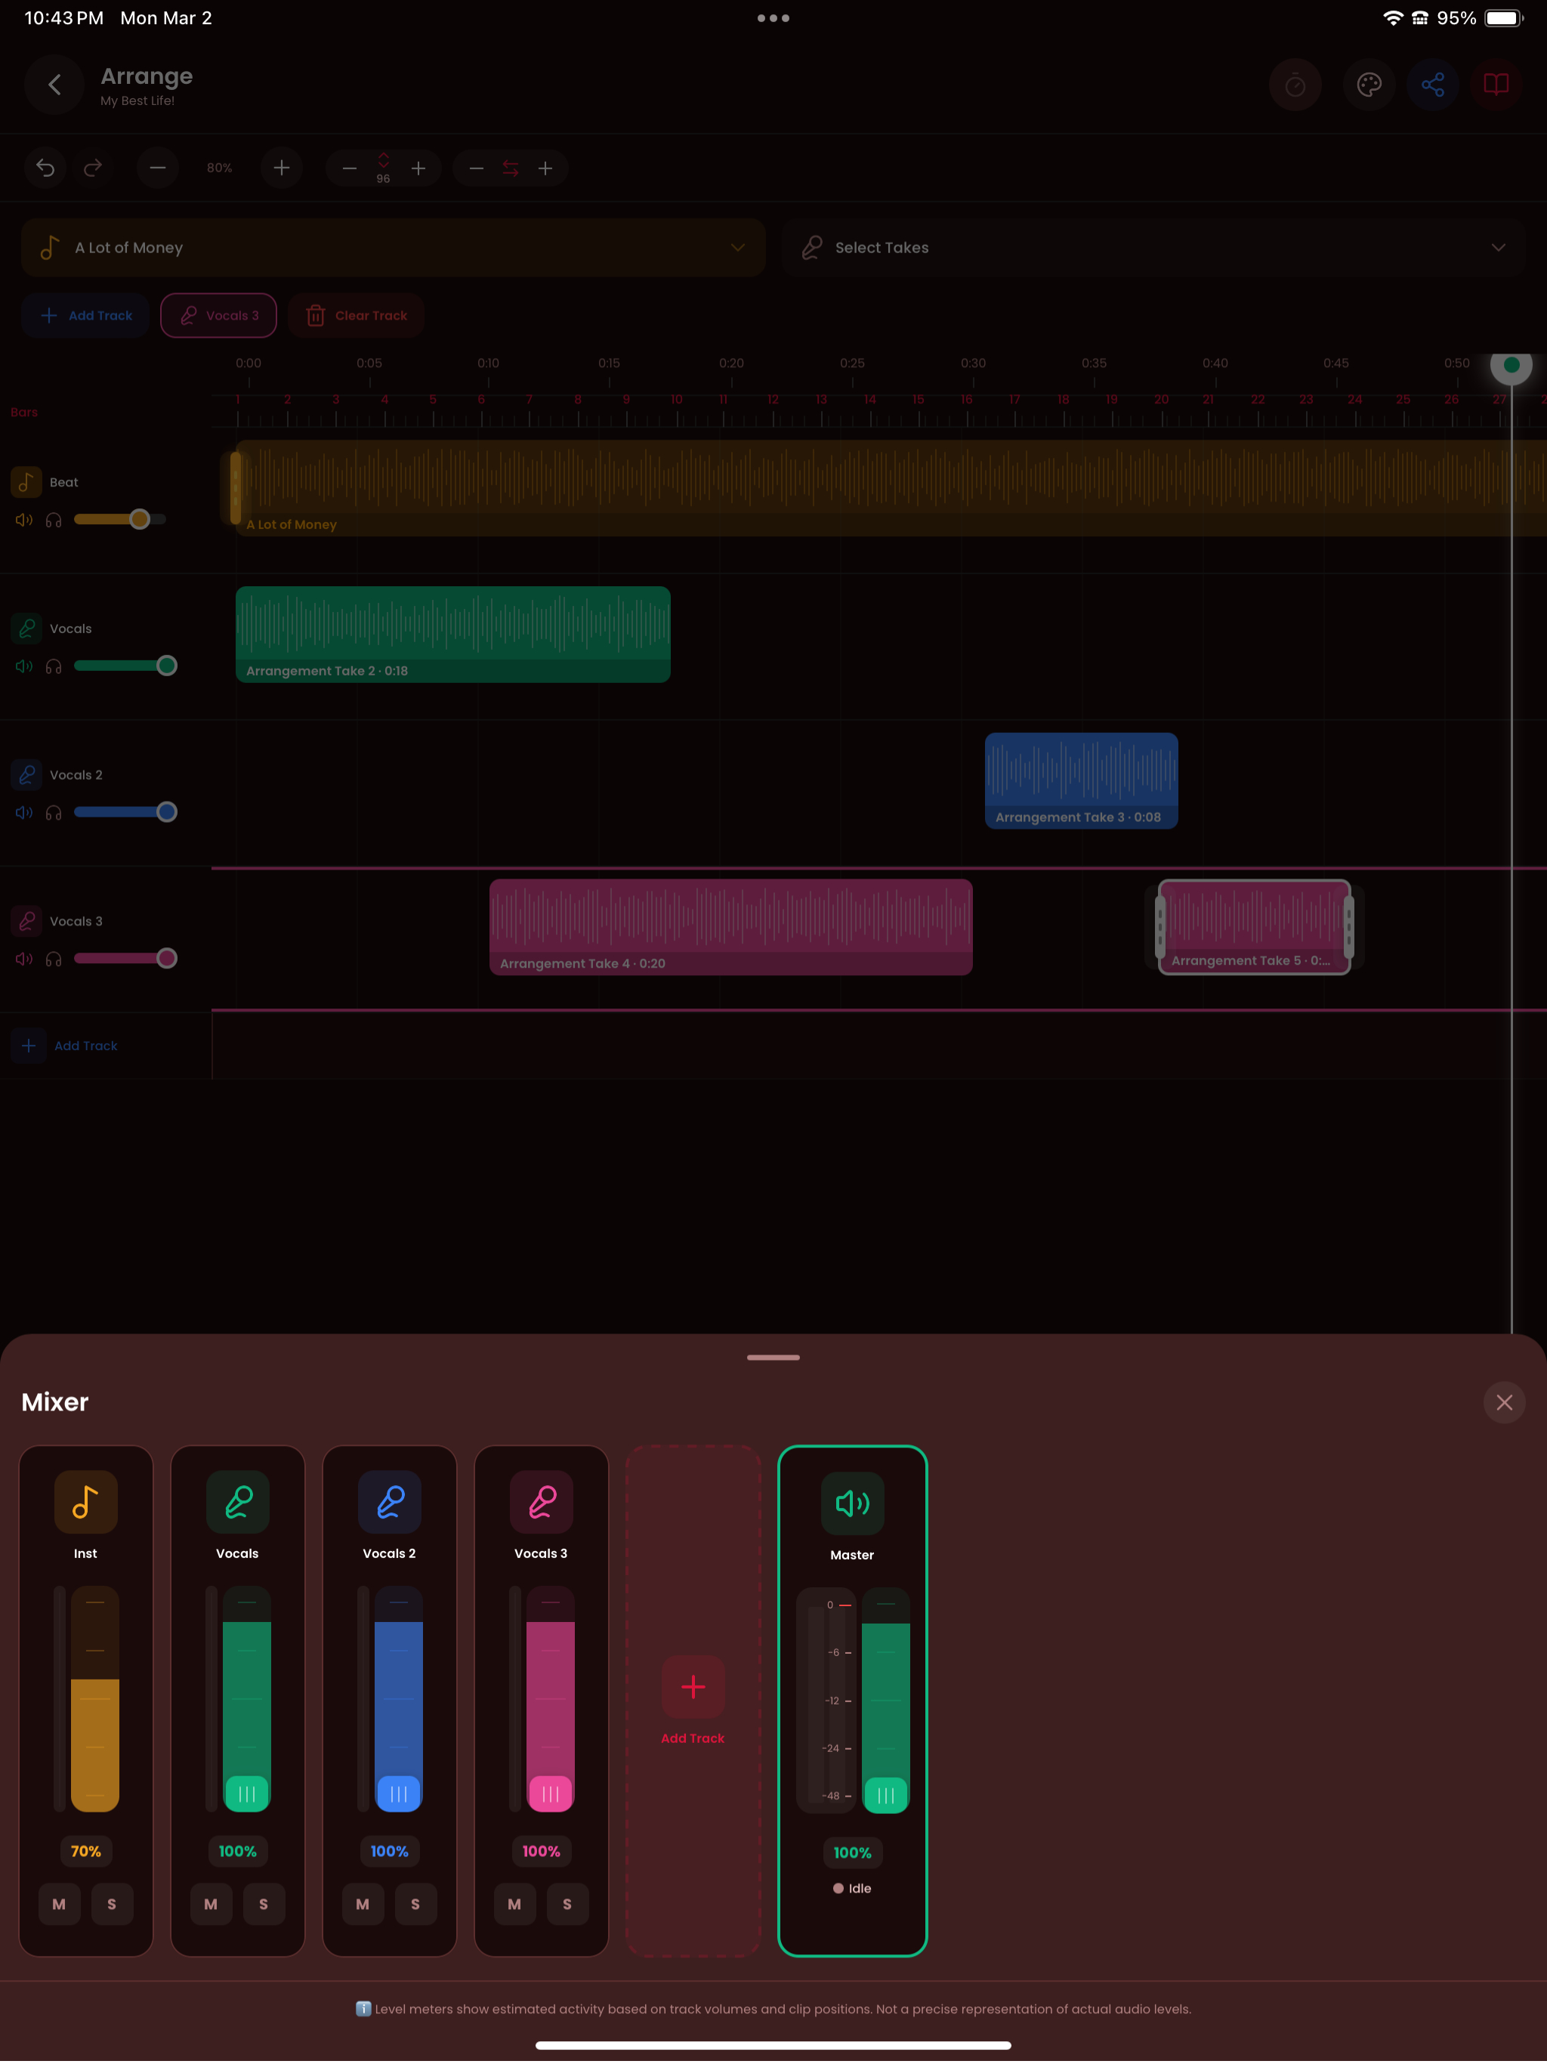The image size is (1547, 2064).
Task: Zoom out with minus beside 80%
Action: (x=158, y=168)
